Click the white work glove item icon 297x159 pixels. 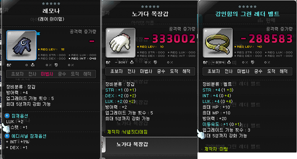(121, 43)
